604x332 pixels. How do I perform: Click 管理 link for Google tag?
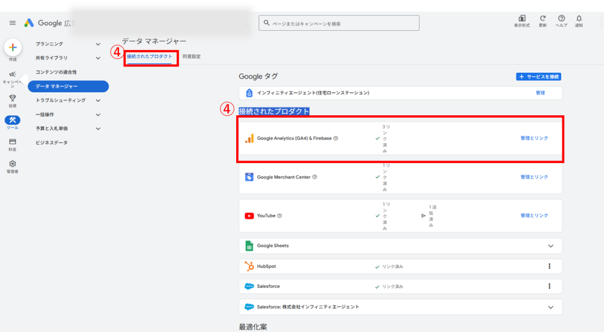tap(540, 93)
